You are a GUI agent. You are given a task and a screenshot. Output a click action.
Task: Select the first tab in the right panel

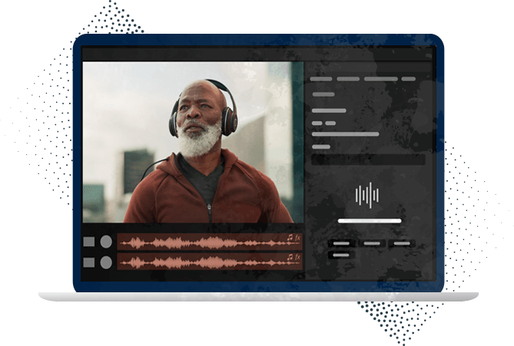click(x=321, y=79)
